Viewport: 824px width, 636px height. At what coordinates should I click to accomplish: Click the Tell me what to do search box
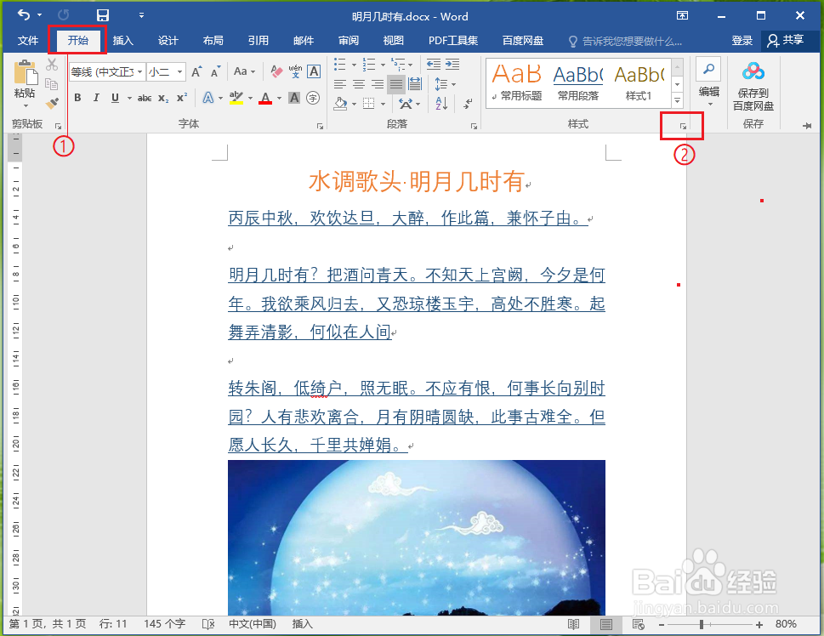pos(625,41)
